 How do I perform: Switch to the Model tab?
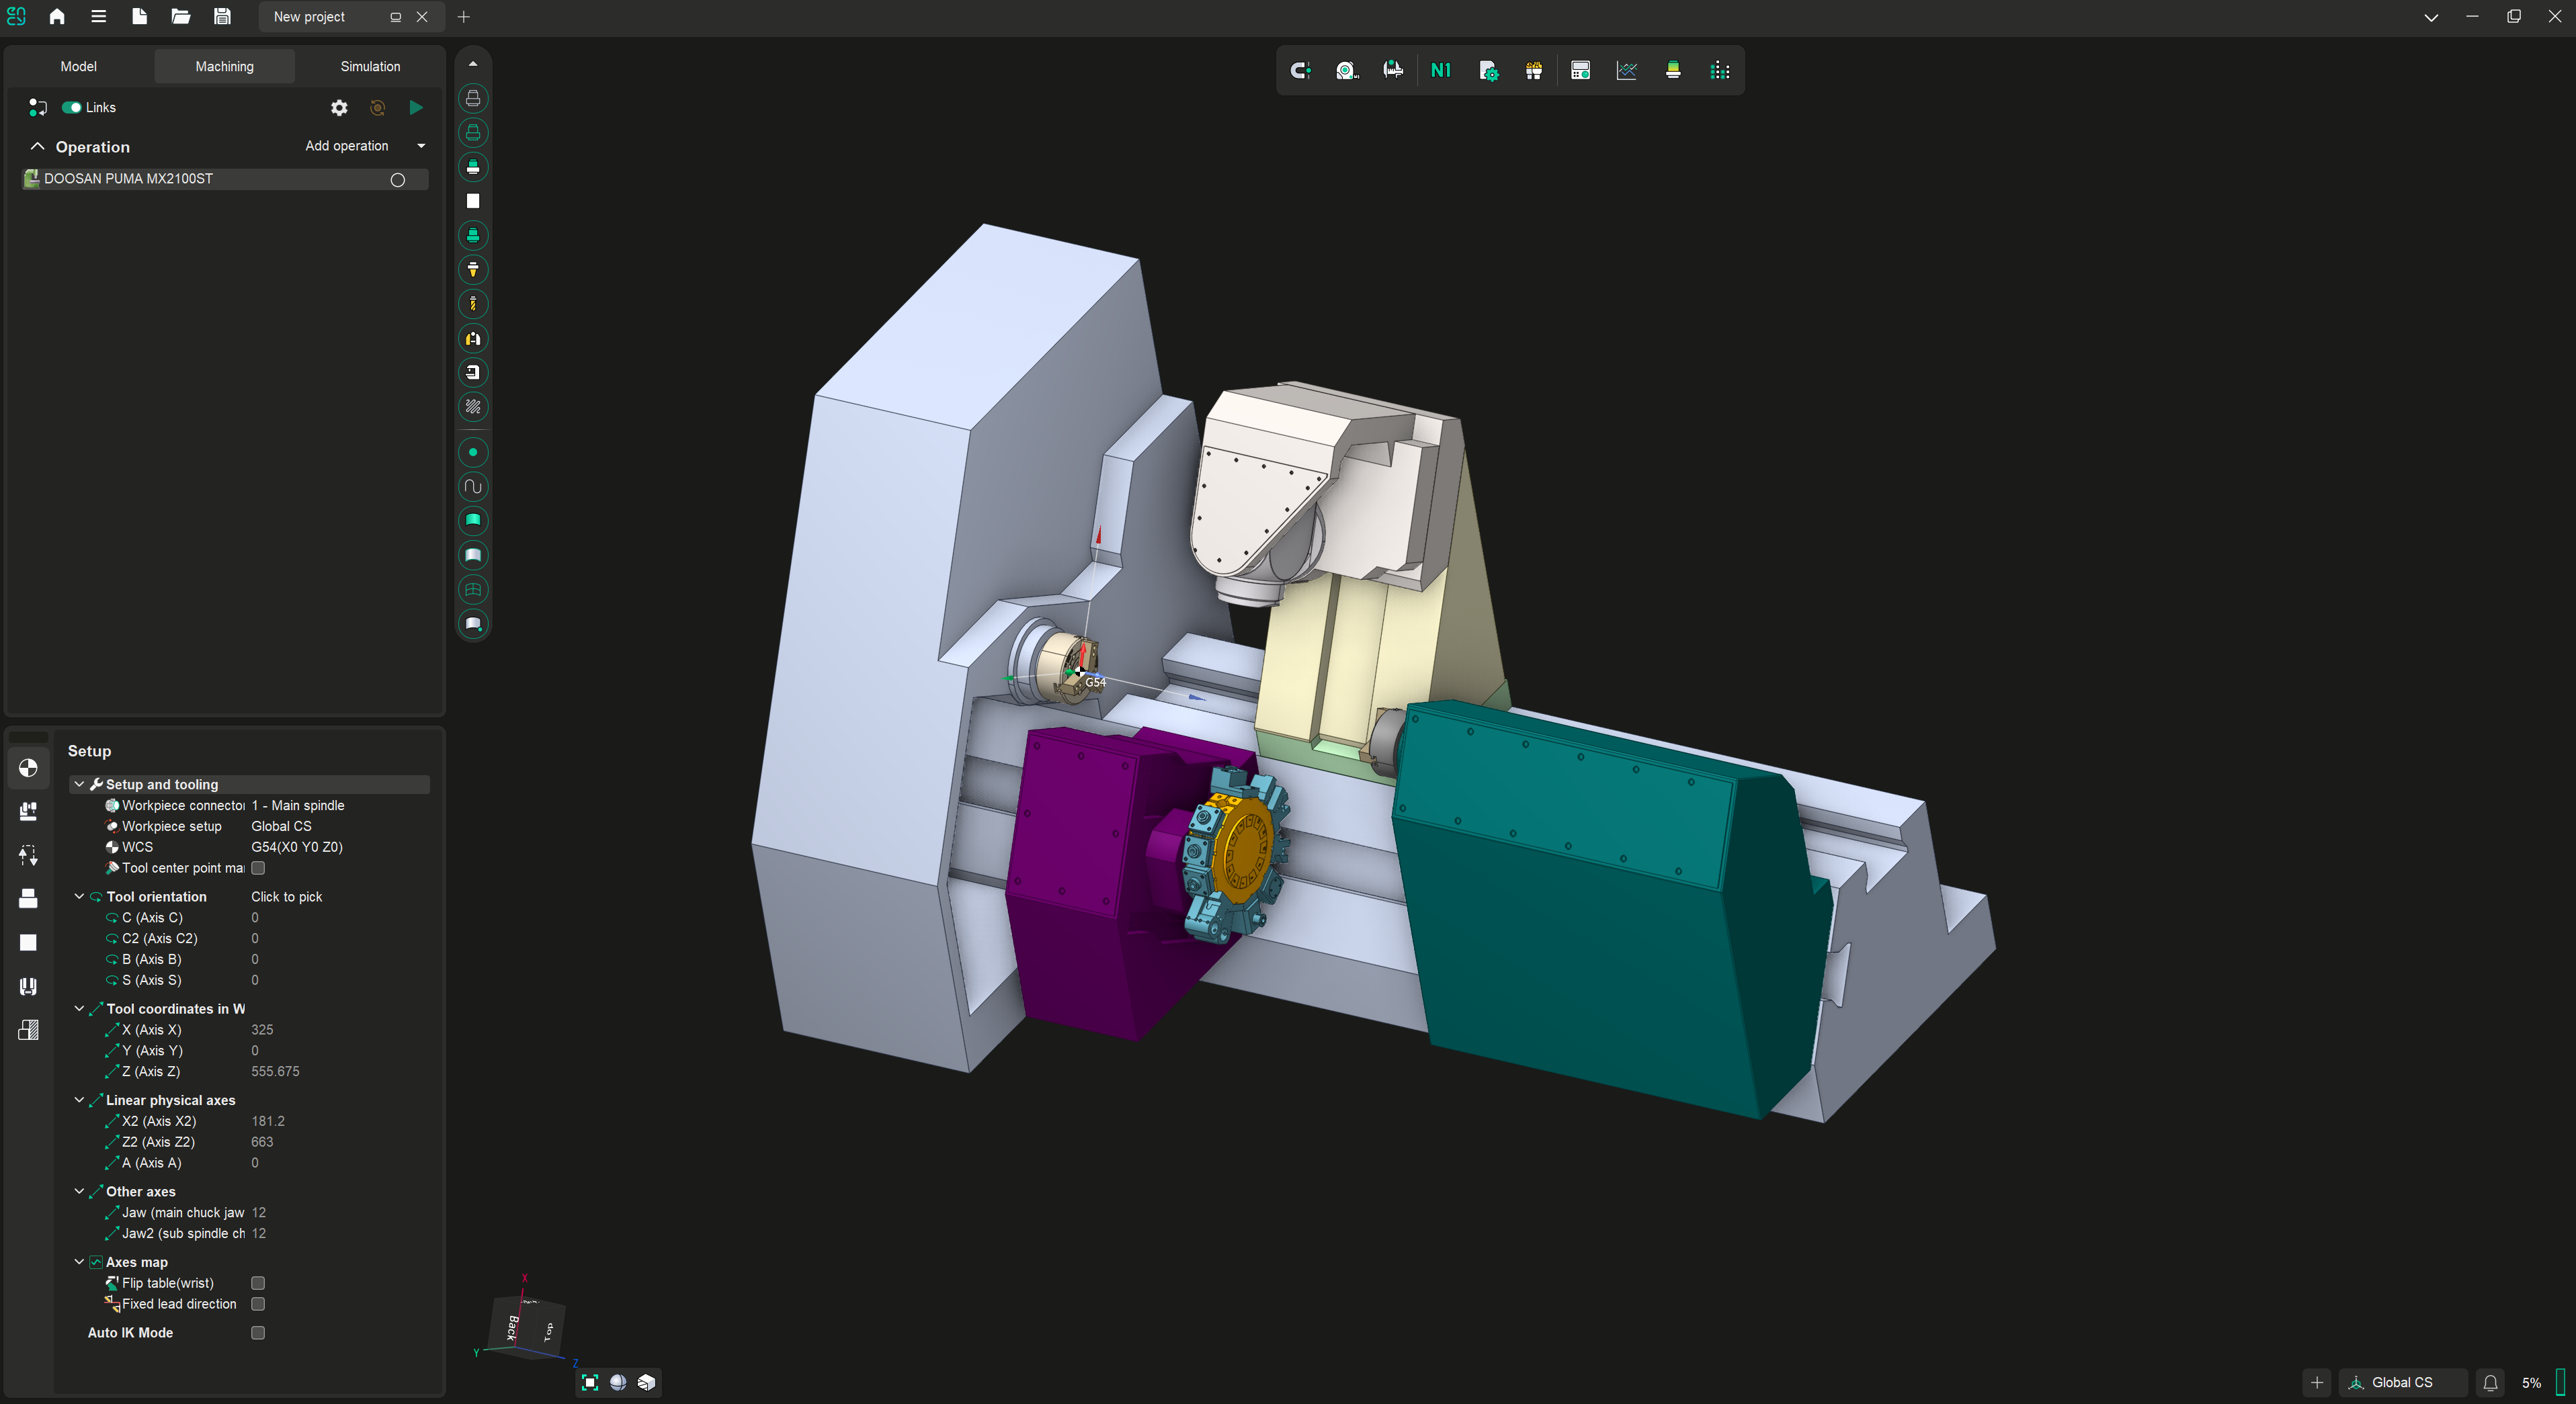point(78,66)
